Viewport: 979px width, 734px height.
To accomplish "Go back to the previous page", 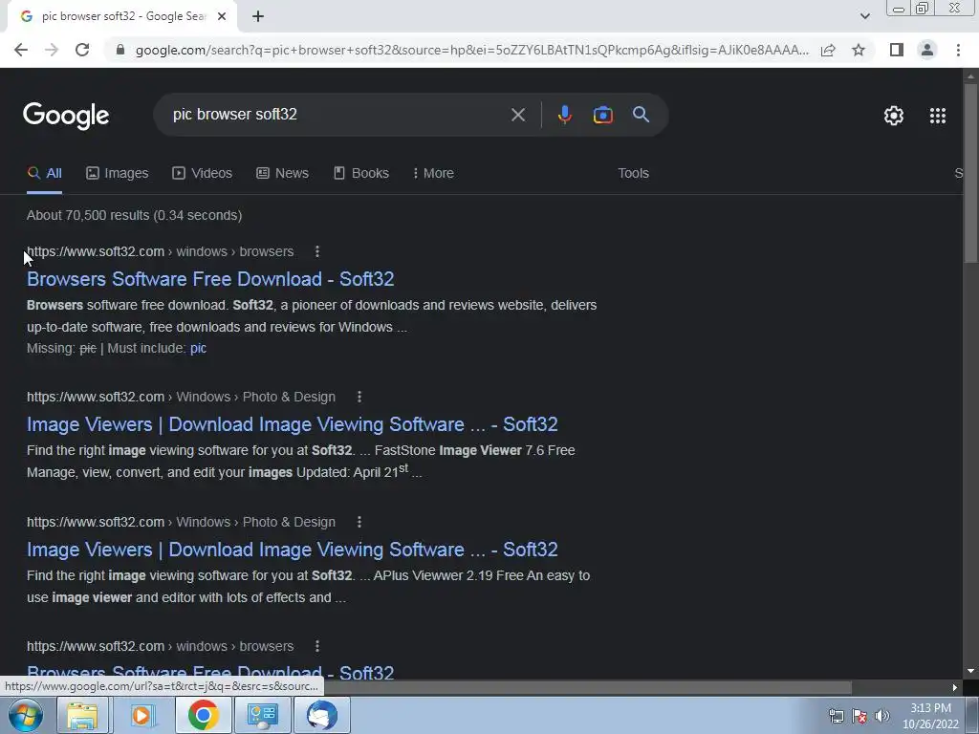I will pyautogui.click(x=21, y=50).
